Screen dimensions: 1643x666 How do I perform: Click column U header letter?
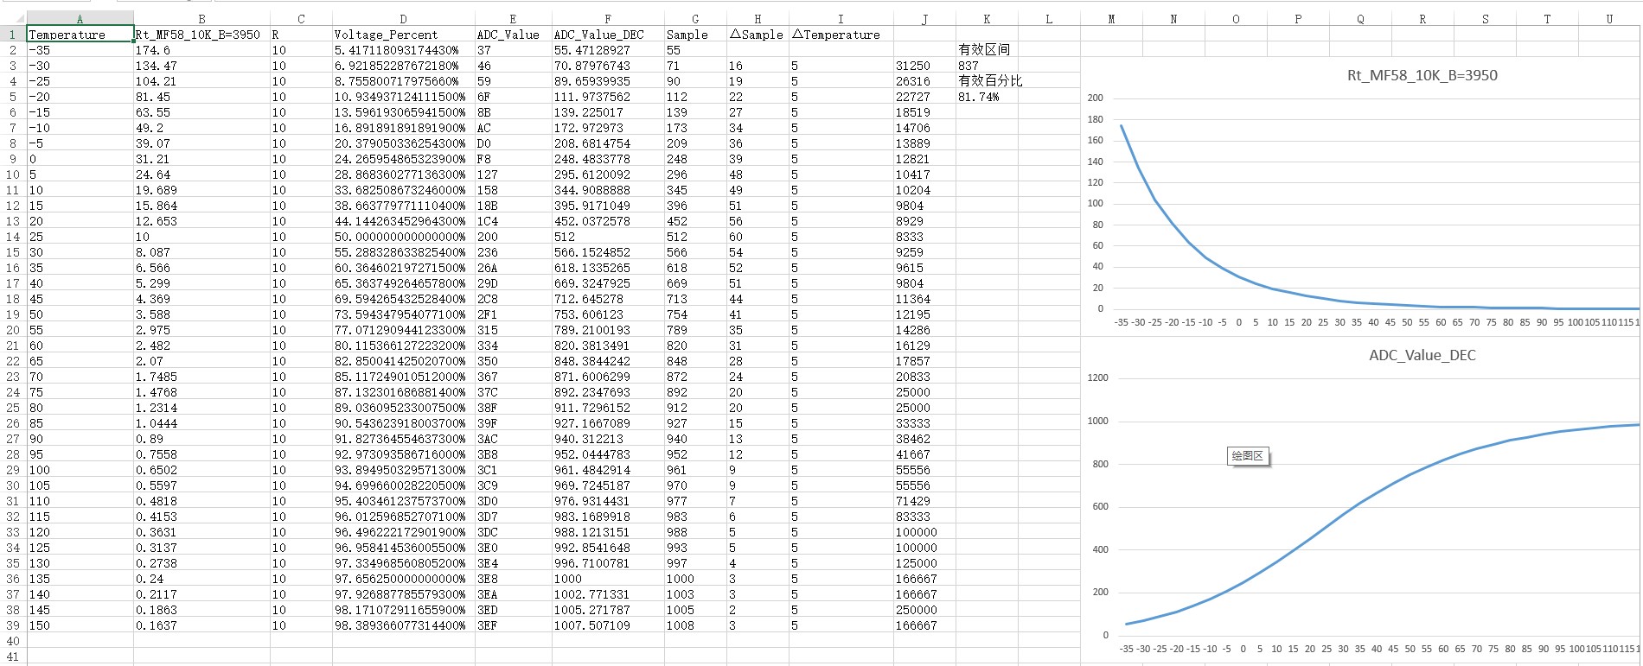[x=1609, y=19]
